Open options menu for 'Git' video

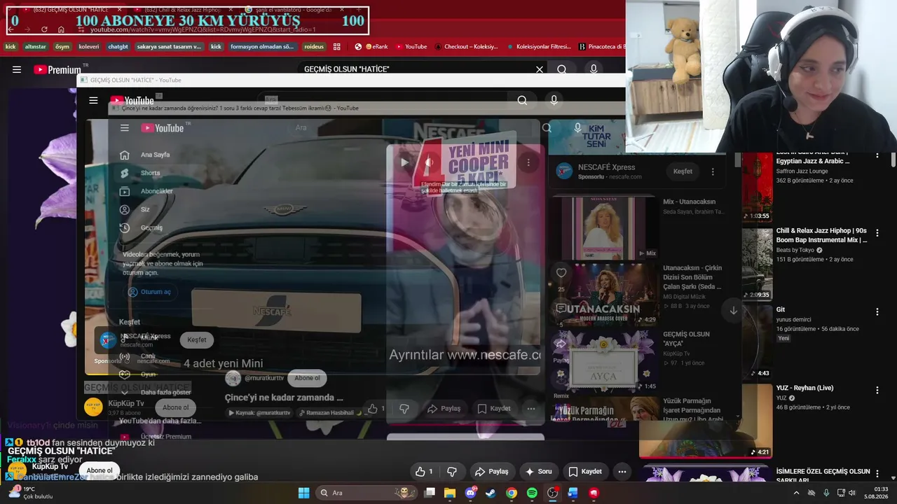(x=877, y=312)
